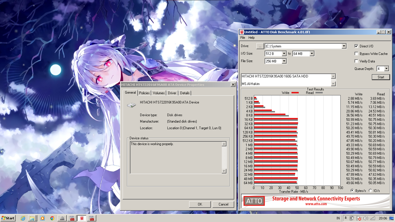Click the network signal bars tray icon
Viewport: 395px width, 222px height.
click(373, 218)
